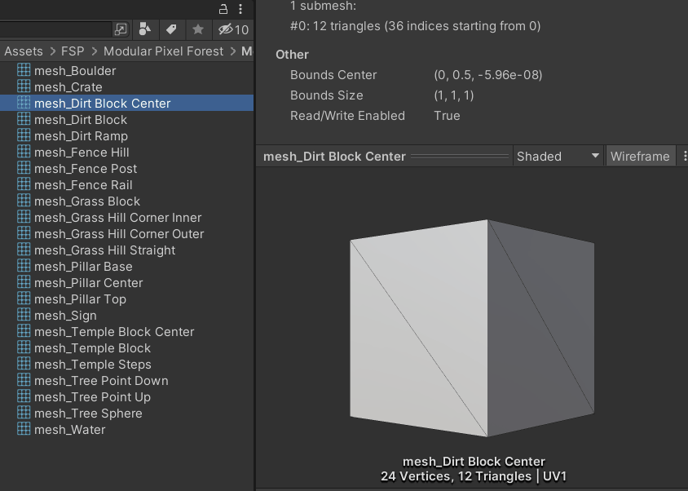Select the mesh_Dirt Block asset

127,119
